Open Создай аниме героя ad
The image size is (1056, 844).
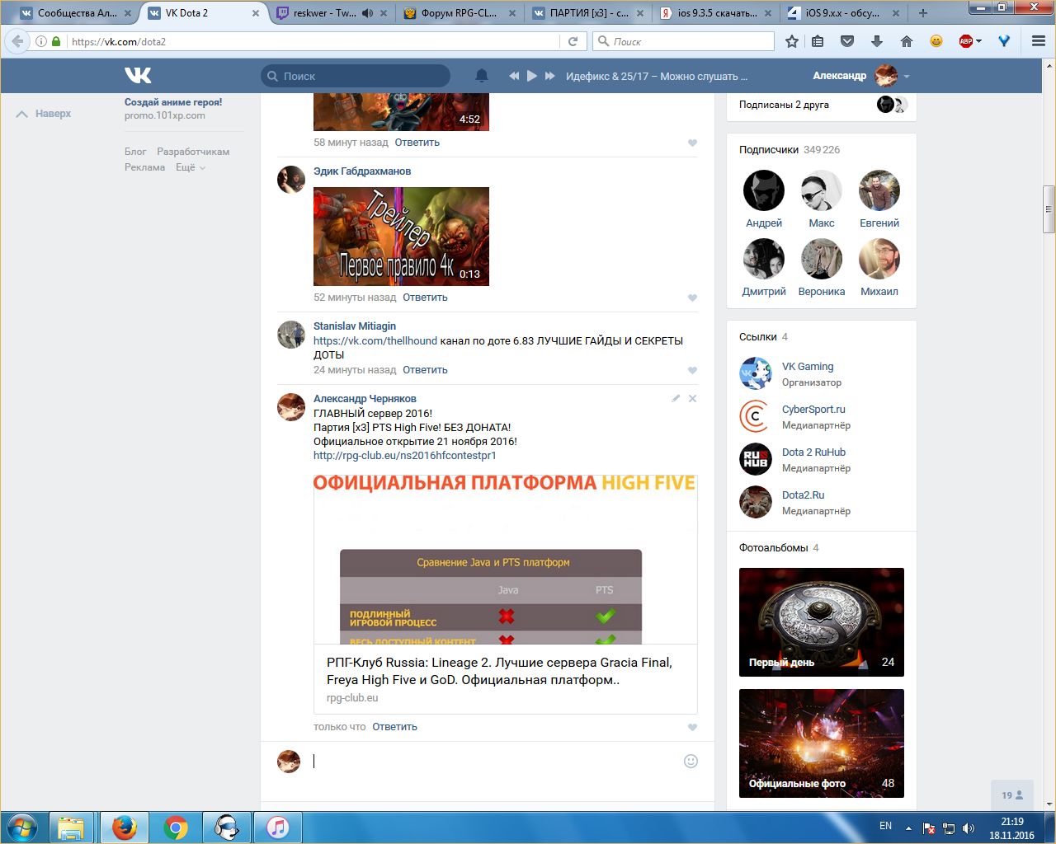tap(173, 102)
